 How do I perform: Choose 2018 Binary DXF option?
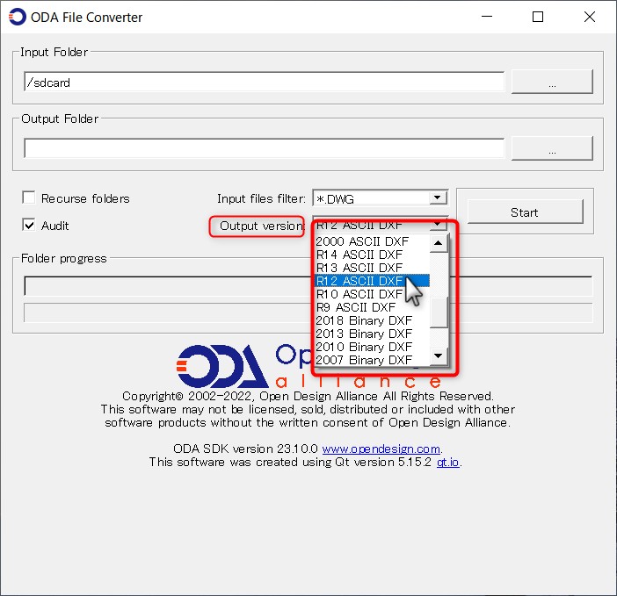coord(372,320)
